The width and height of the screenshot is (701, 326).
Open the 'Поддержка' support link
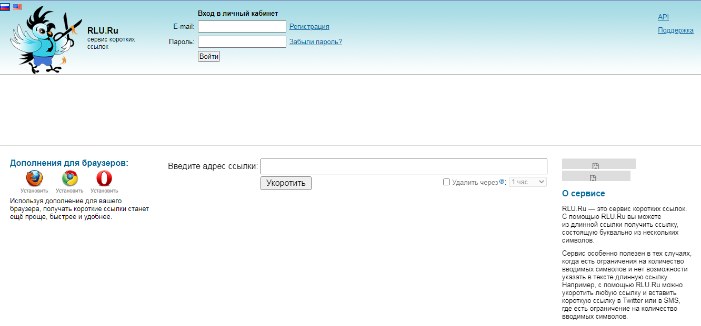(675, 30)
